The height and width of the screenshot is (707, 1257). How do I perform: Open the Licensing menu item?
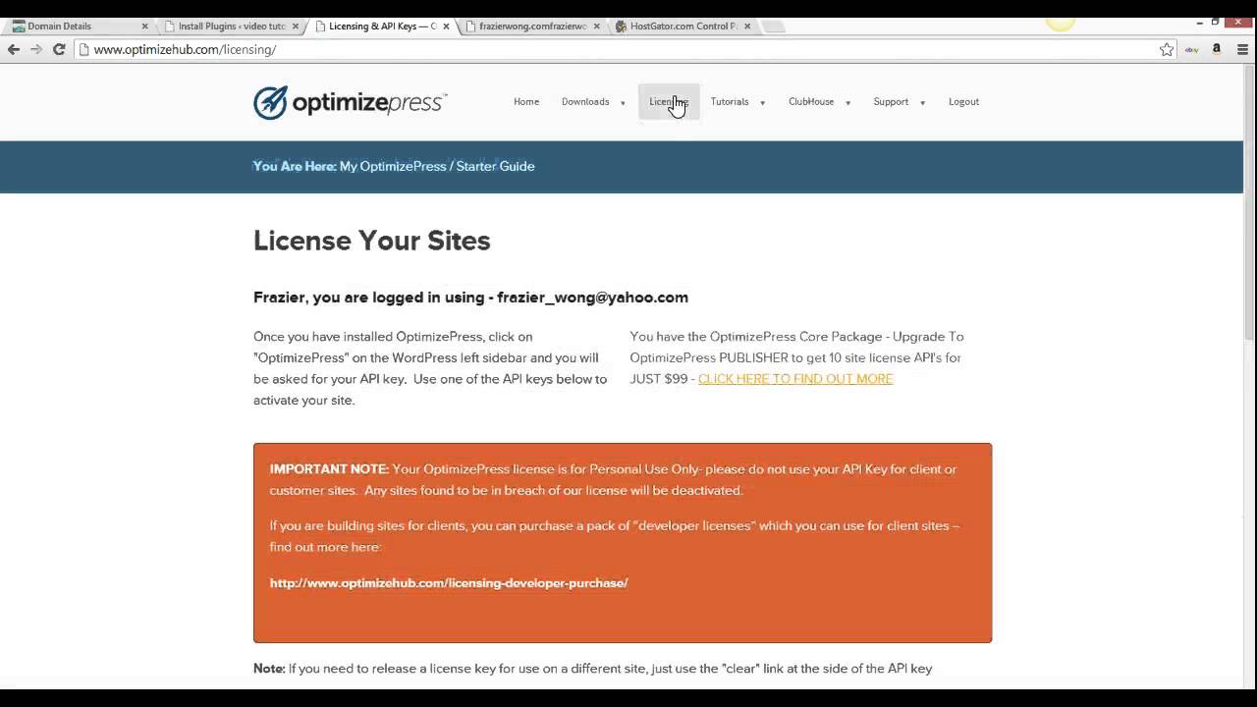(669, 102)
